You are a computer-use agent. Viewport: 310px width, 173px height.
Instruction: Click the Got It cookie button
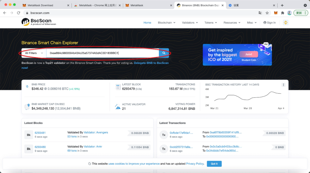pos(214,164)
